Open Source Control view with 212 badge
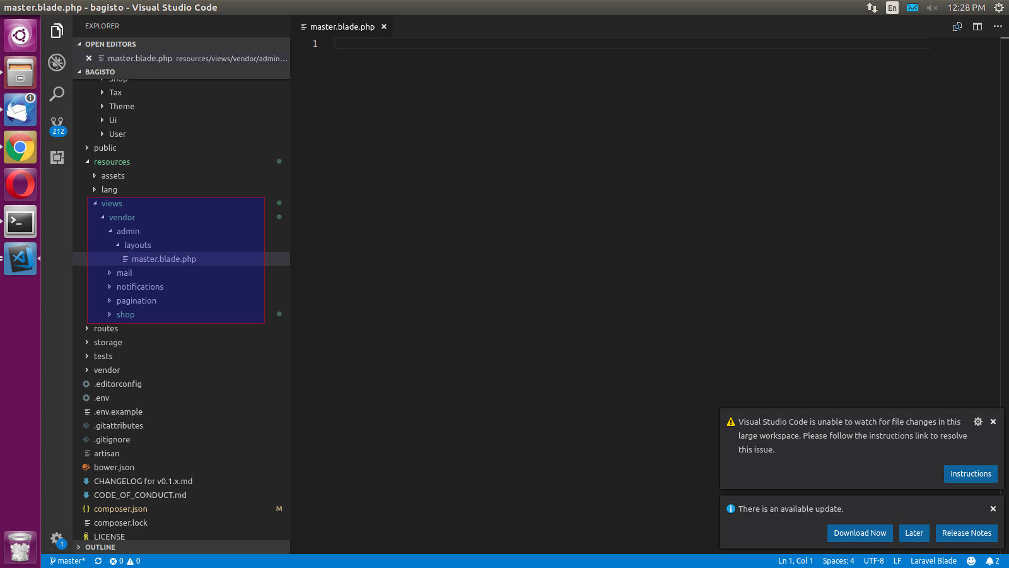 click(x=57, y=126)
